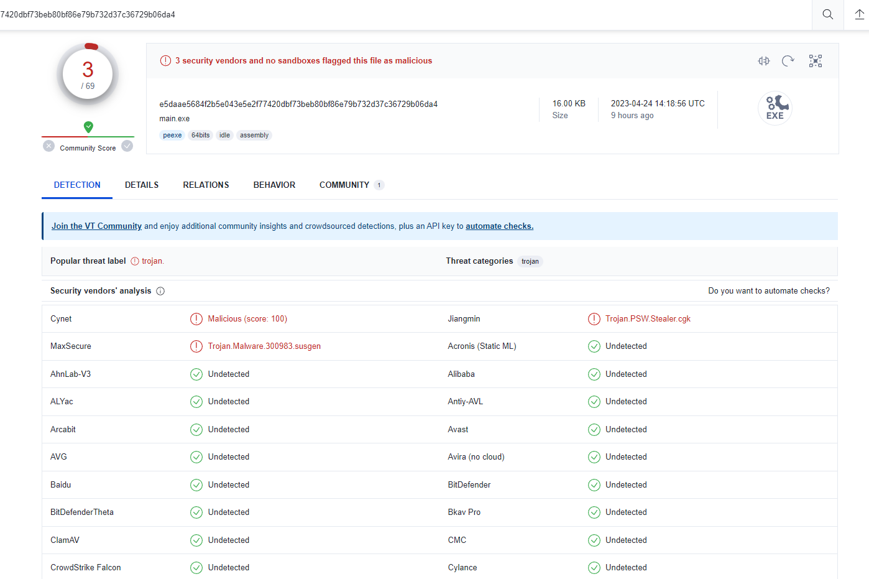Screen dimensions: 869x579
Task: Open the DETAILS tab
Action: (142, 185)
